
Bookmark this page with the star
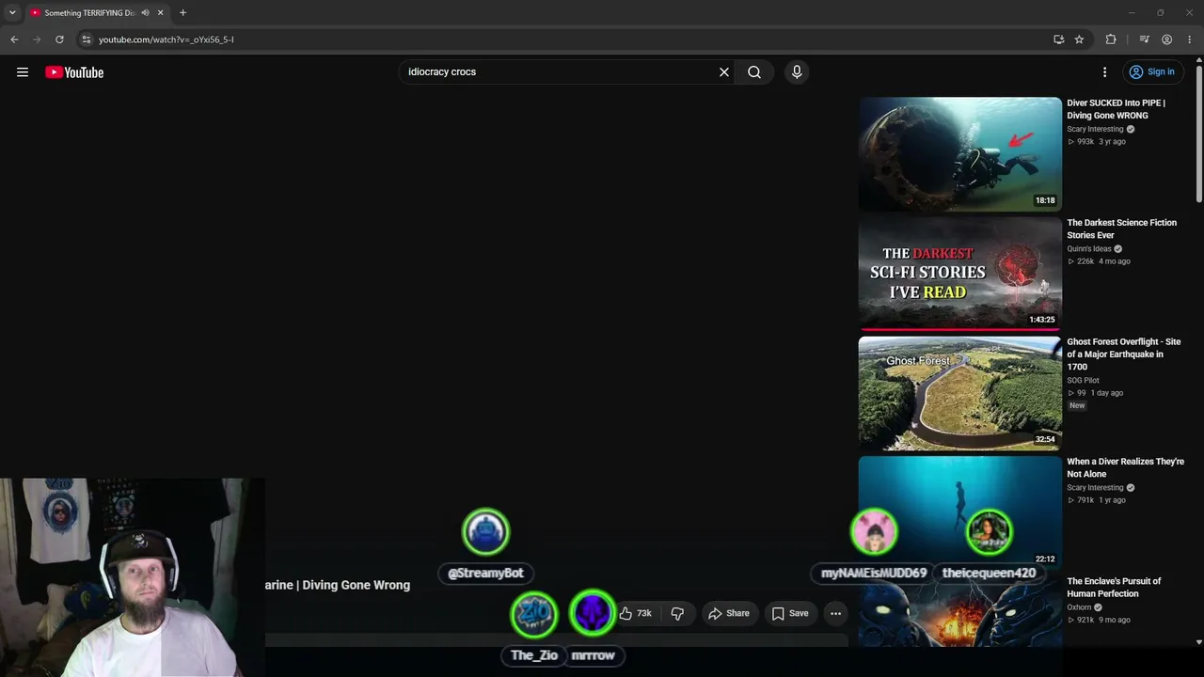click(1079, 39)
